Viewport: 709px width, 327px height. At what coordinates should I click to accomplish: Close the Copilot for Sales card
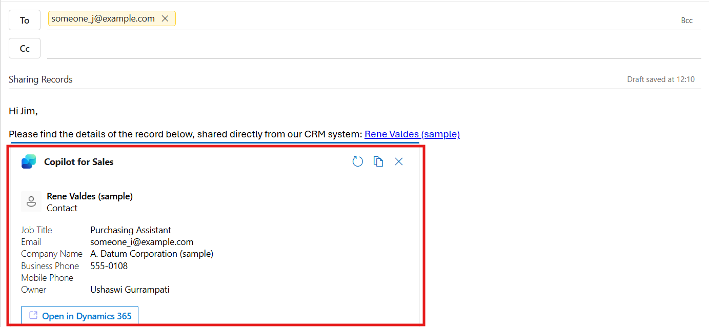399,162
